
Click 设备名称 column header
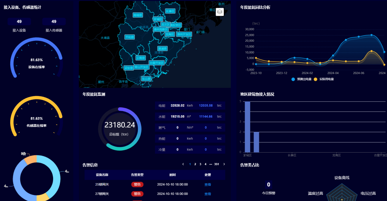point(102,175)
